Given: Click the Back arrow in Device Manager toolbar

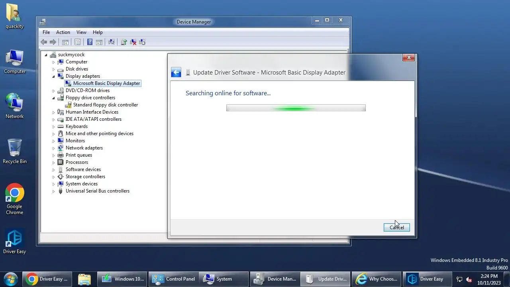Looking at the screenshot, I should tap(44, 42).
